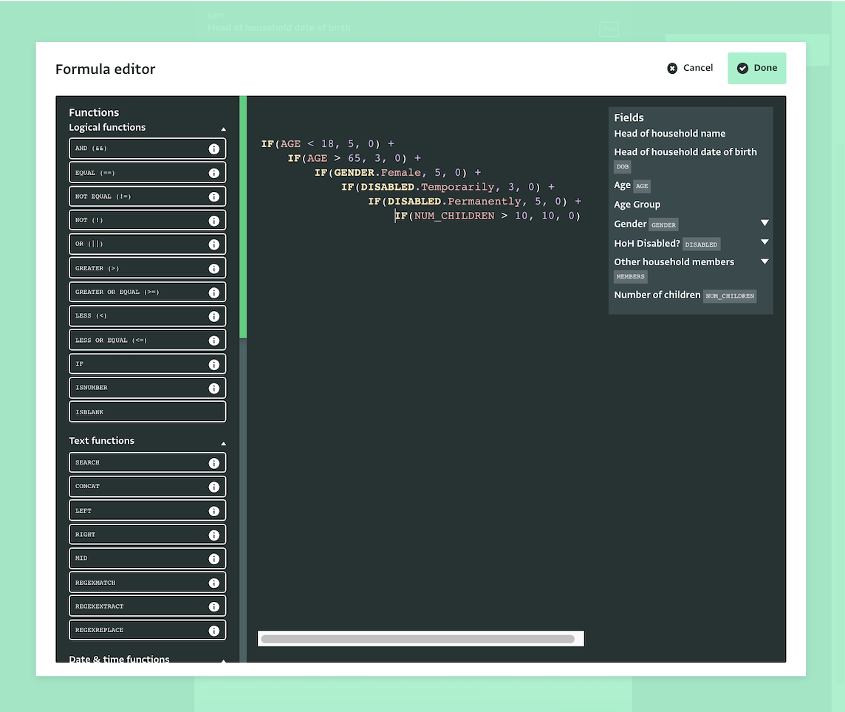Open the Other household members dropdown
The height and width of the screenshot is (712, 845).
pyautogui.click(x=764, y=261)
